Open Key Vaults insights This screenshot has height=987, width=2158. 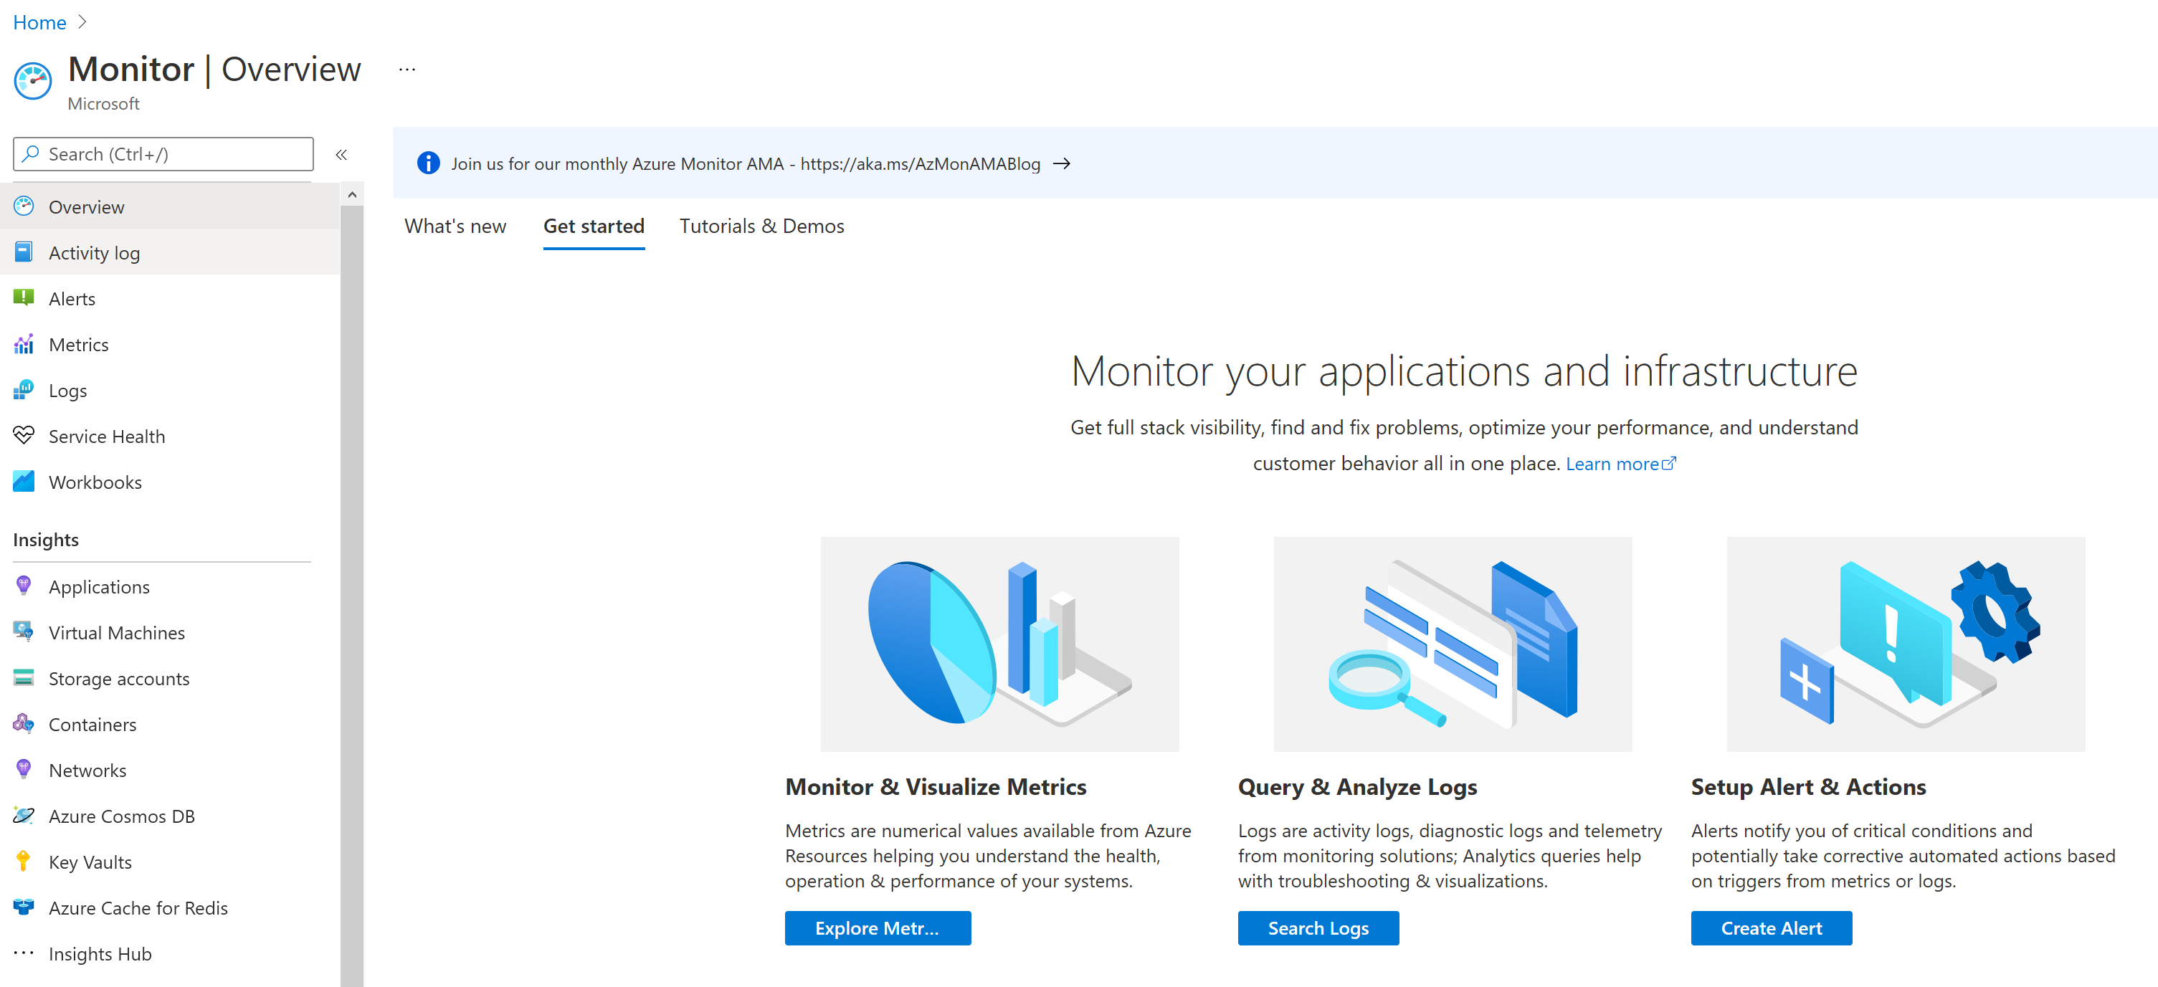pyautogui.click(x=170, y=862)
